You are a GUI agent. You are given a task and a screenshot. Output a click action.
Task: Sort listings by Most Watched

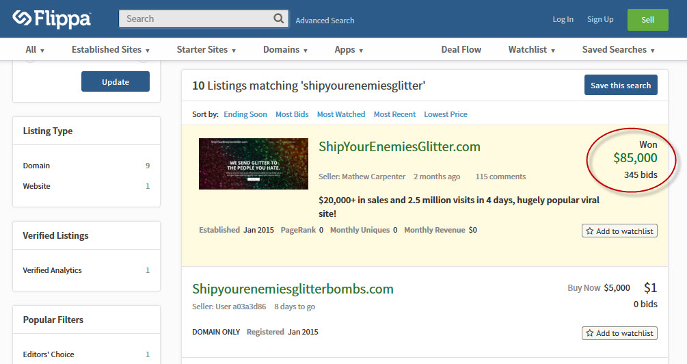tap(341, 114)
